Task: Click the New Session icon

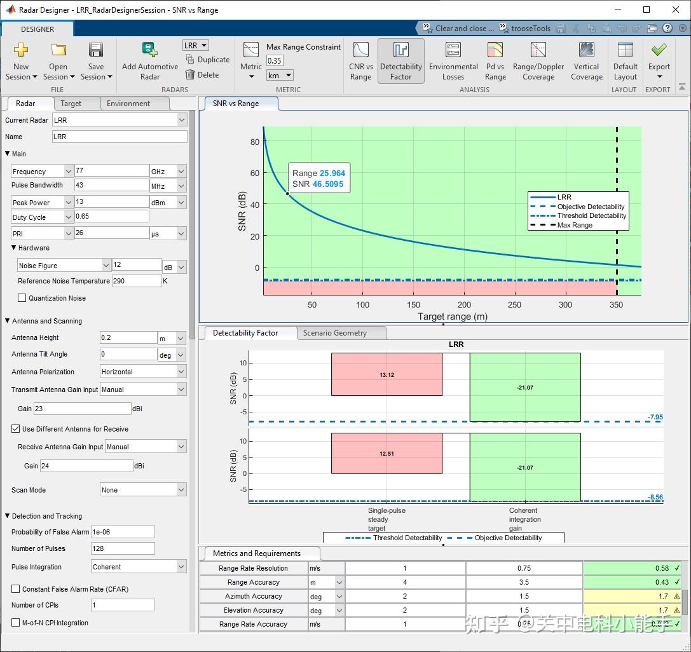Action: [x=21, y=51]
